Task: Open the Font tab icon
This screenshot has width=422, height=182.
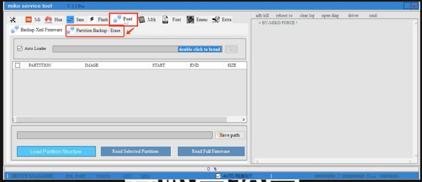Action: coord(165,20)
